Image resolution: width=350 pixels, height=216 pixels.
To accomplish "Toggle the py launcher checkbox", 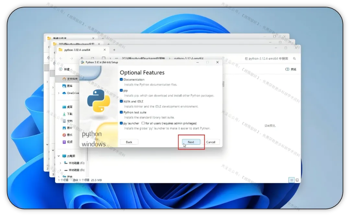I will point(121,123).
